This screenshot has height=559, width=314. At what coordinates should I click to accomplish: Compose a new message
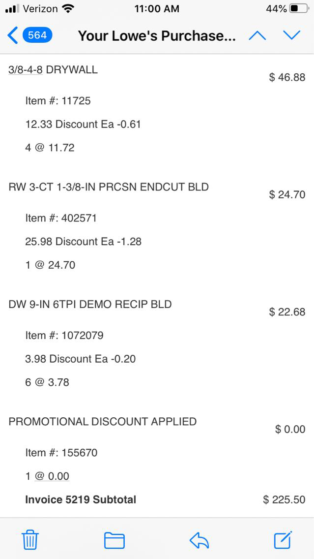coord(283,539)
